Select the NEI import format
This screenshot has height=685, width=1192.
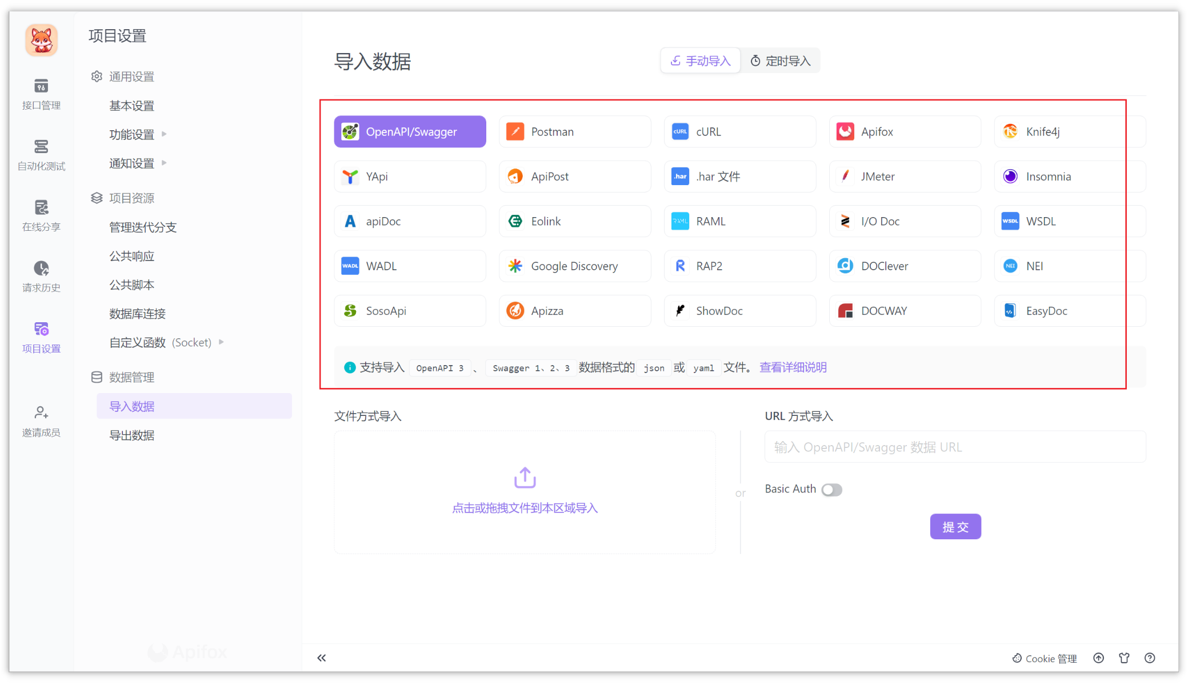coord(1070,266)
